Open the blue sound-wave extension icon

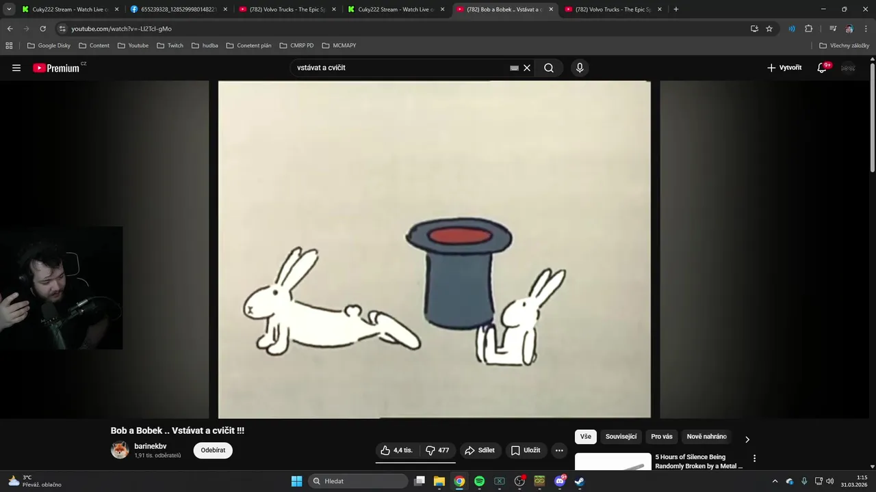coord(792,29)
